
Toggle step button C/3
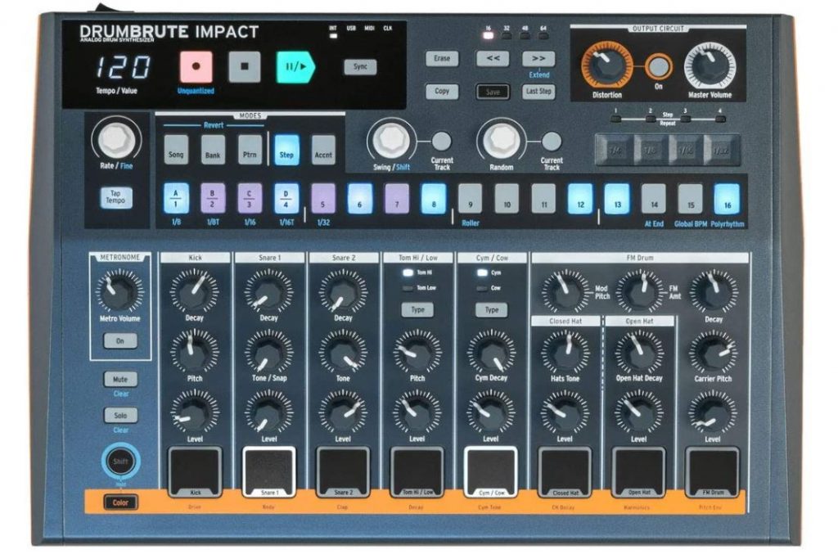250,199
